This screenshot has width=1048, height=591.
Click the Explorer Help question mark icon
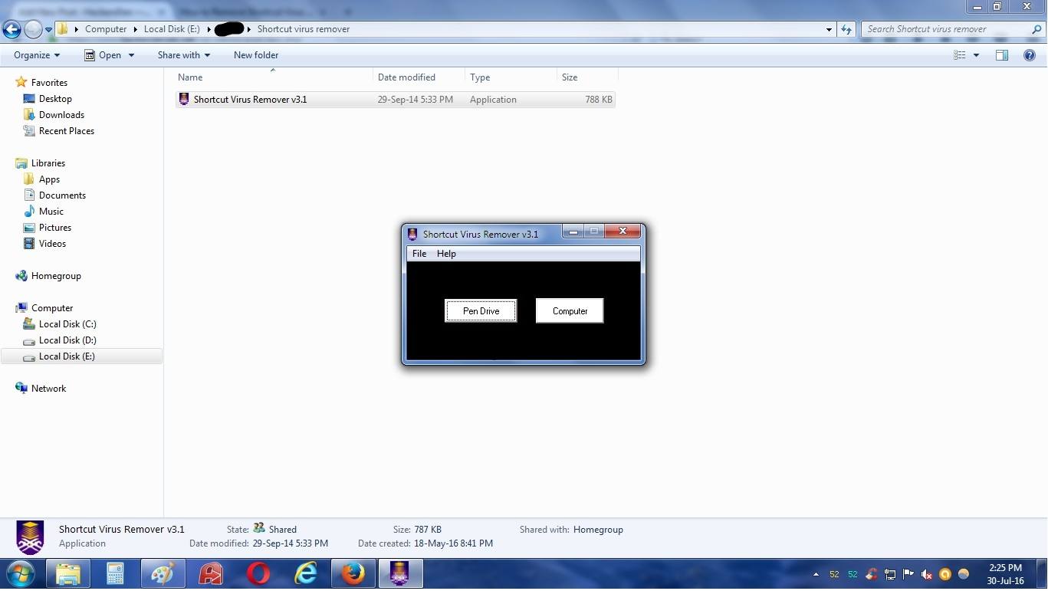1030,54
